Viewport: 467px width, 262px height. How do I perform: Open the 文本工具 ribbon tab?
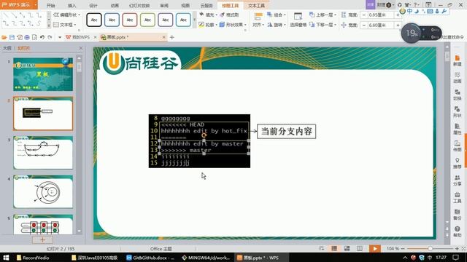coord(256,5)
